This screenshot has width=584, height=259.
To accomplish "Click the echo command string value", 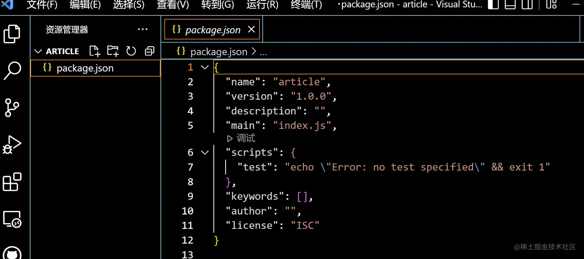I will coord(418,167).
